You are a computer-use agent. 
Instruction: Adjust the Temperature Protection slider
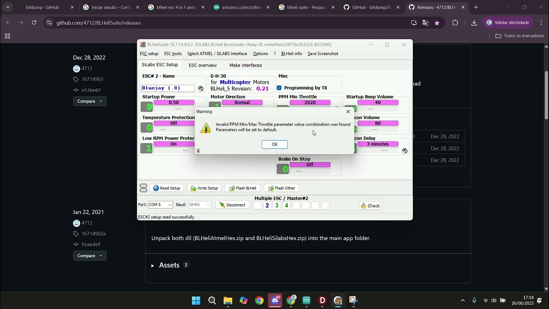[174, 129]
